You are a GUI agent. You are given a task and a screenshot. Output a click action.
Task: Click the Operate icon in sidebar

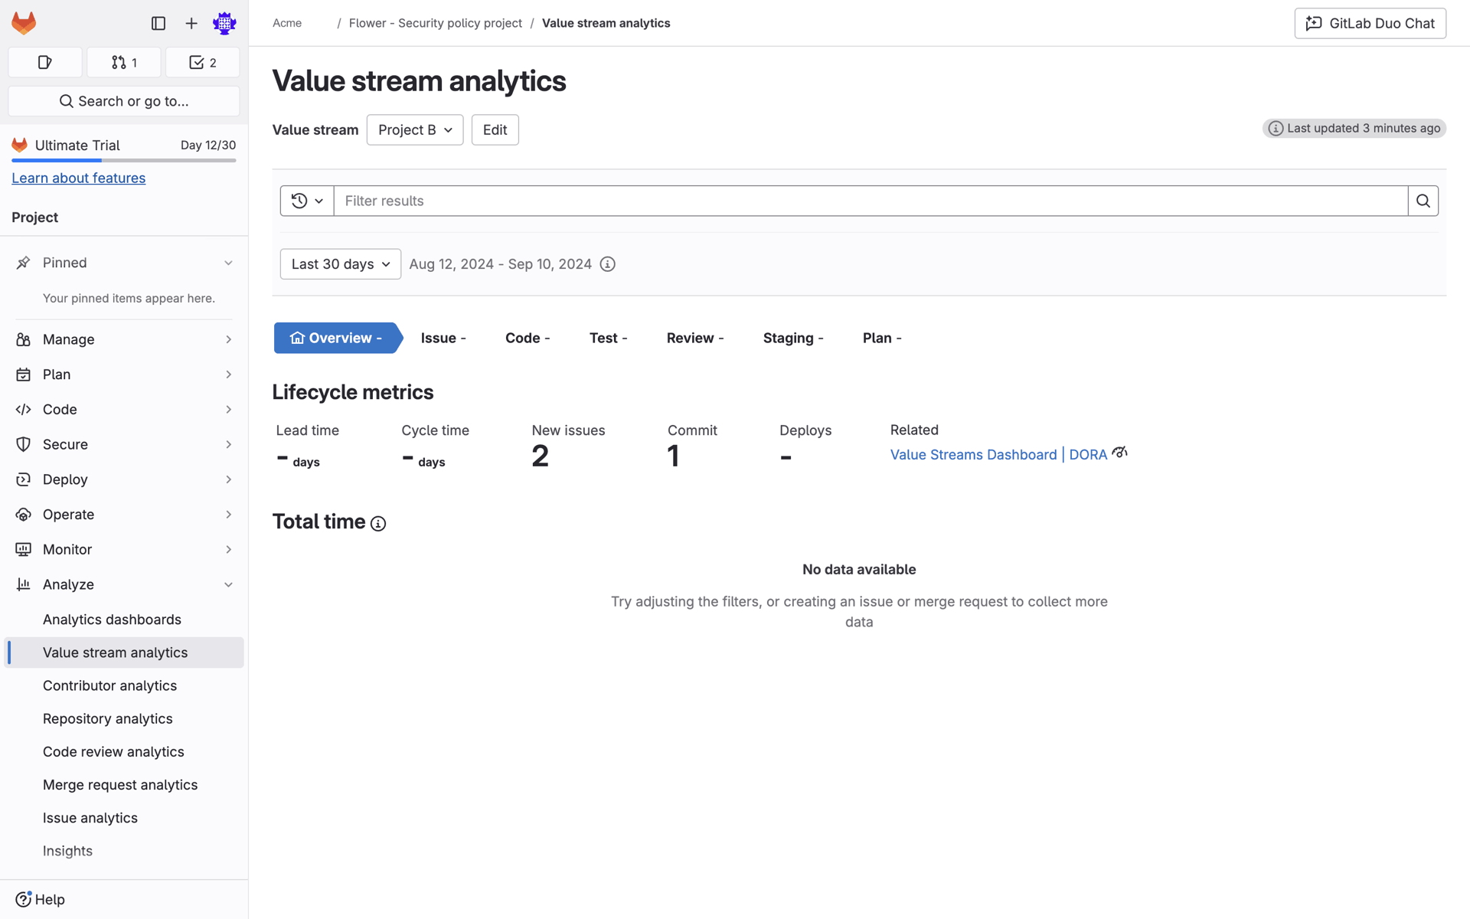(24, 515)
